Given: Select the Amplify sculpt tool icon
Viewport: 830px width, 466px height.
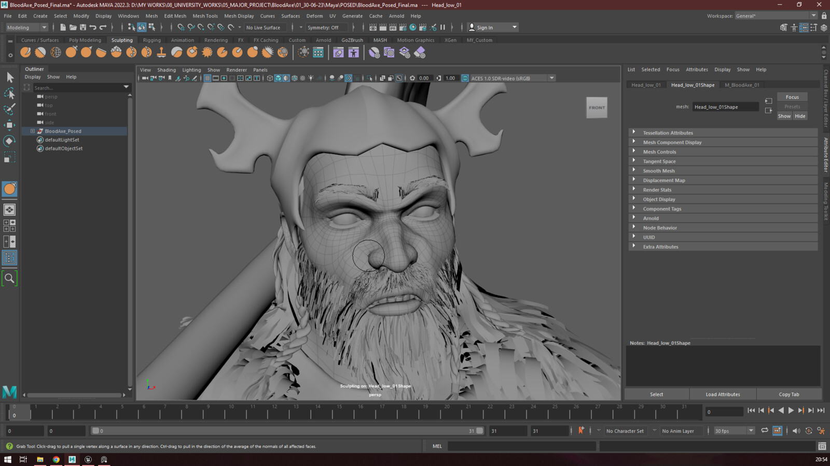Looking at the screenshot, I should pos(268,52).
